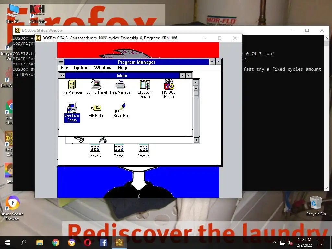Open NCH Suite desktop shortcut
Screen dimensions: 332x249
coord(38,13)
